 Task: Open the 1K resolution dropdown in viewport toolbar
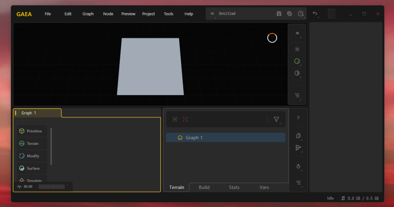(x=297, y=33)
